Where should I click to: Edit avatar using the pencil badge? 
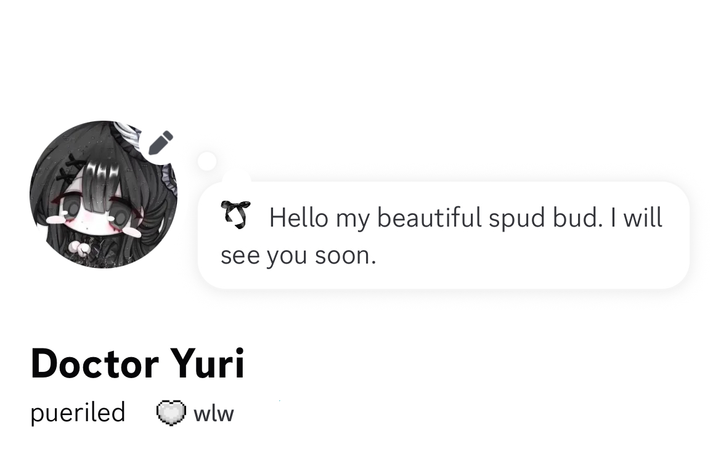click(x=160, y=143)
